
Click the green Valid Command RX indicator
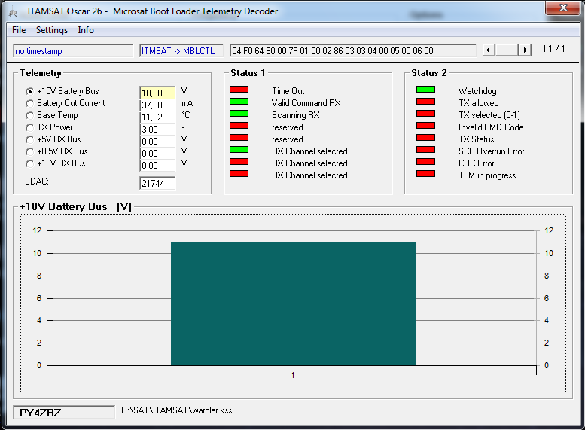(x=239, y=102)
